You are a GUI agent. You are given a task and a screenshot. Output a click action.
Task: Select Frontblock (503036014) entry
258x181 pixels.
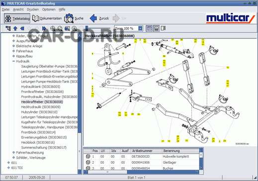click(38, 132)
